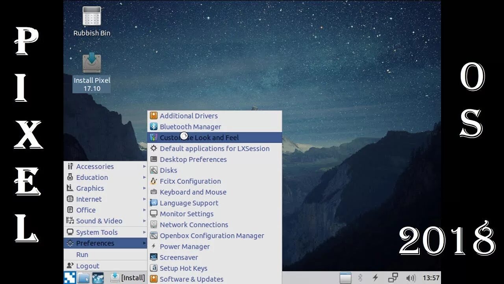Open Screensaver entry
504x284 pixels.
[x=215, y=257]
